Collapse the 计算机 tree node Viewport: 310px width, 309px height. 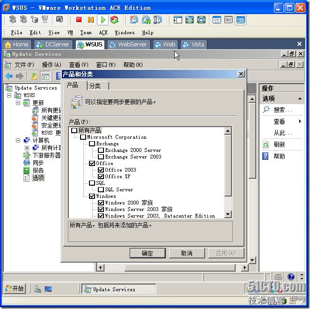point(18,140)
